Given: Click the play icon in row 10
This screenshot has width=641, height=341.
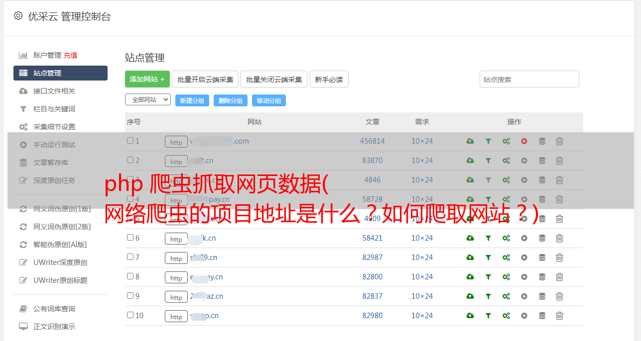Looking at the screenshot, I should (524, 316).
